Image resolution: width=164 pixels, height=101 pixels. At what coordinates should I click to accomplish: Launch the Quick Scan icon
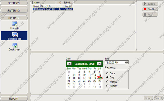14,47
